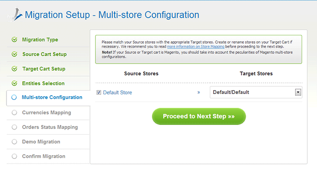Select the Demo Migration step
The height and width of the screenshot is (177, 317).
click(x=41, y=142)
